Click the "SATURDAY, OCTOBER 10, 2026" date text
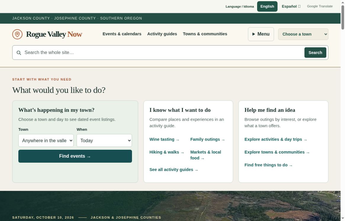345x221 pixels. tap(43, 217)
